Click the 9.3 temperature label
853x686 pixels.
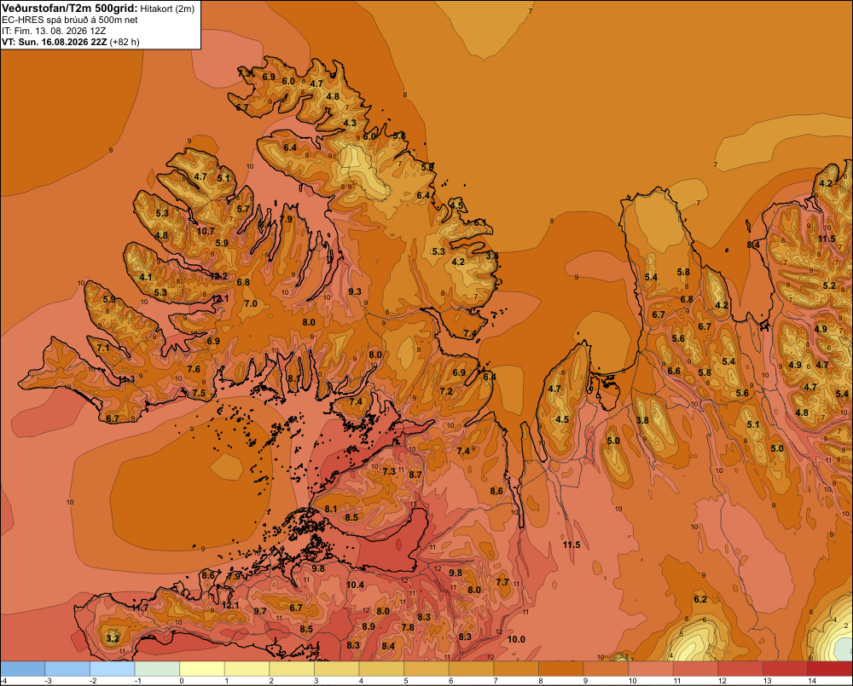click(355, 292)
